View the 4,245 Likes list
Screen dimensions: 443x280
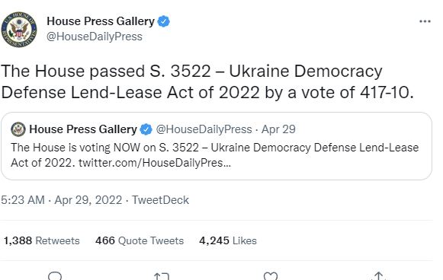tap(228, 240)
